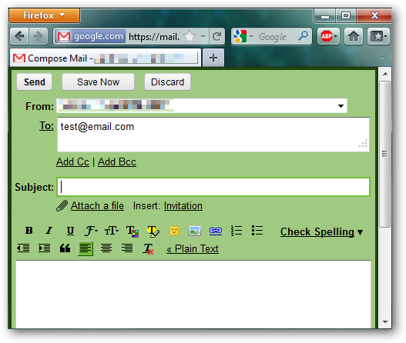This screenshot has width=406, height=343.
Task: Toggle left text alignment
Action: (x=86, y=248)
